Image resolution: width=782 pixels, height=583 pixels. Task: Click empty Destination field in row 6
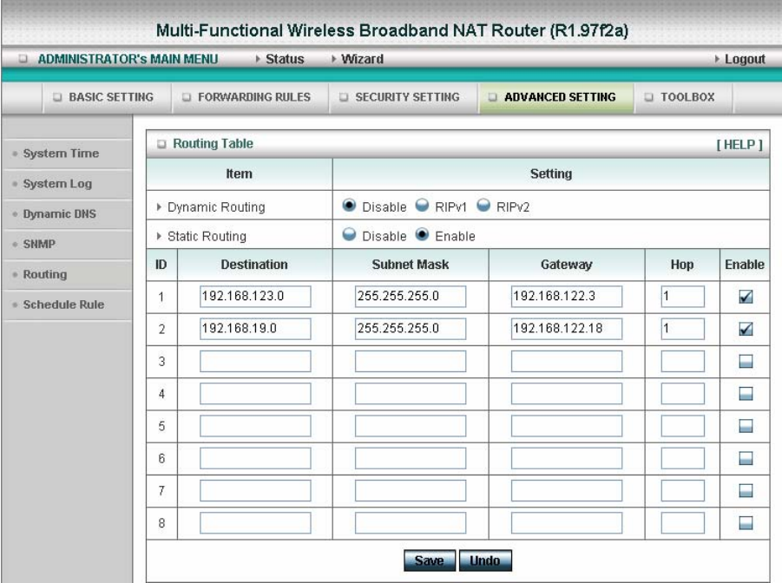(255, 458)
